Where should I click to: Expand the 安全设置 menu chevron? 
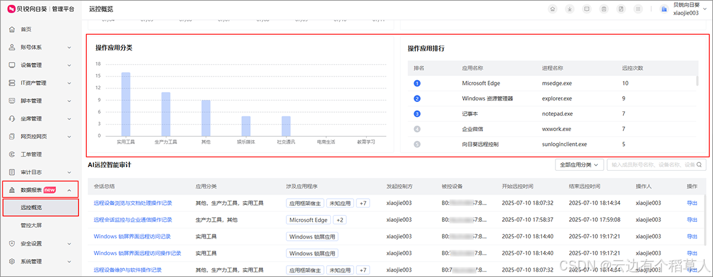pos(69,243)
